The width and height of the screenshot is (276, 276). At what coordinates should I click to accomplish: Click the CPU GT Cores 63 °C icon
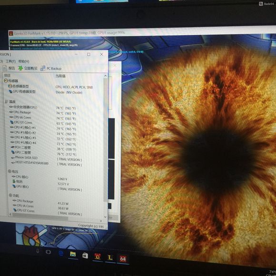[x=12, y=122]
